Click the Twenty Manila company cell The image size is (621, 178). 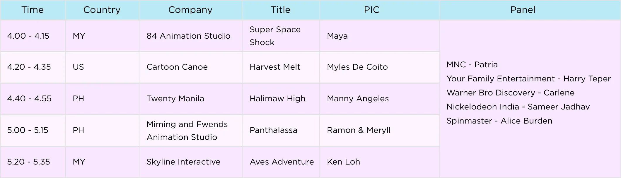tap(175, 99)
